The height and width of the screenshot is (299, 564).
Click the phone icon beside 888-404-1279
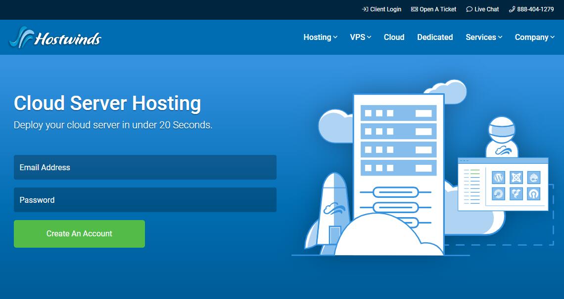point(512,9)
